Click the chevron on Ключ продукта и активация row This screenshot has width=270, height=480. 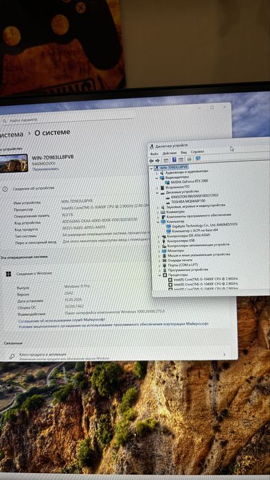[225, 354]
